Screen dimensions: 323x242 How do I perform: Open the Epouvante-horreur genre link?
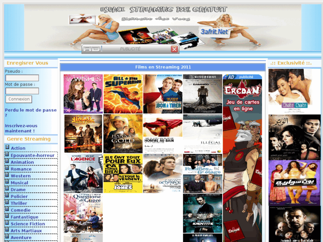(32, 155)
